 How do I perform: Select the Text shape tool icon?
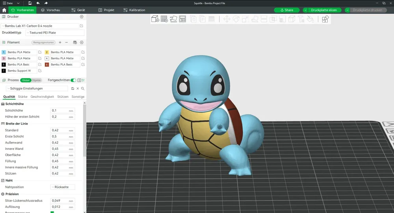[301, 19]
